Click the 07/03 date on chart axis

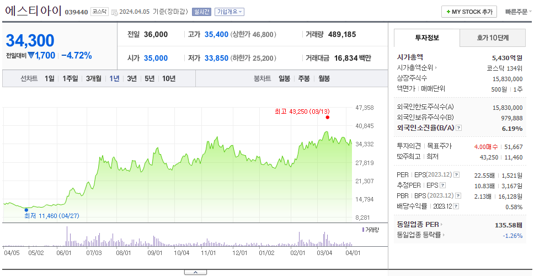[x=94, y=253]
